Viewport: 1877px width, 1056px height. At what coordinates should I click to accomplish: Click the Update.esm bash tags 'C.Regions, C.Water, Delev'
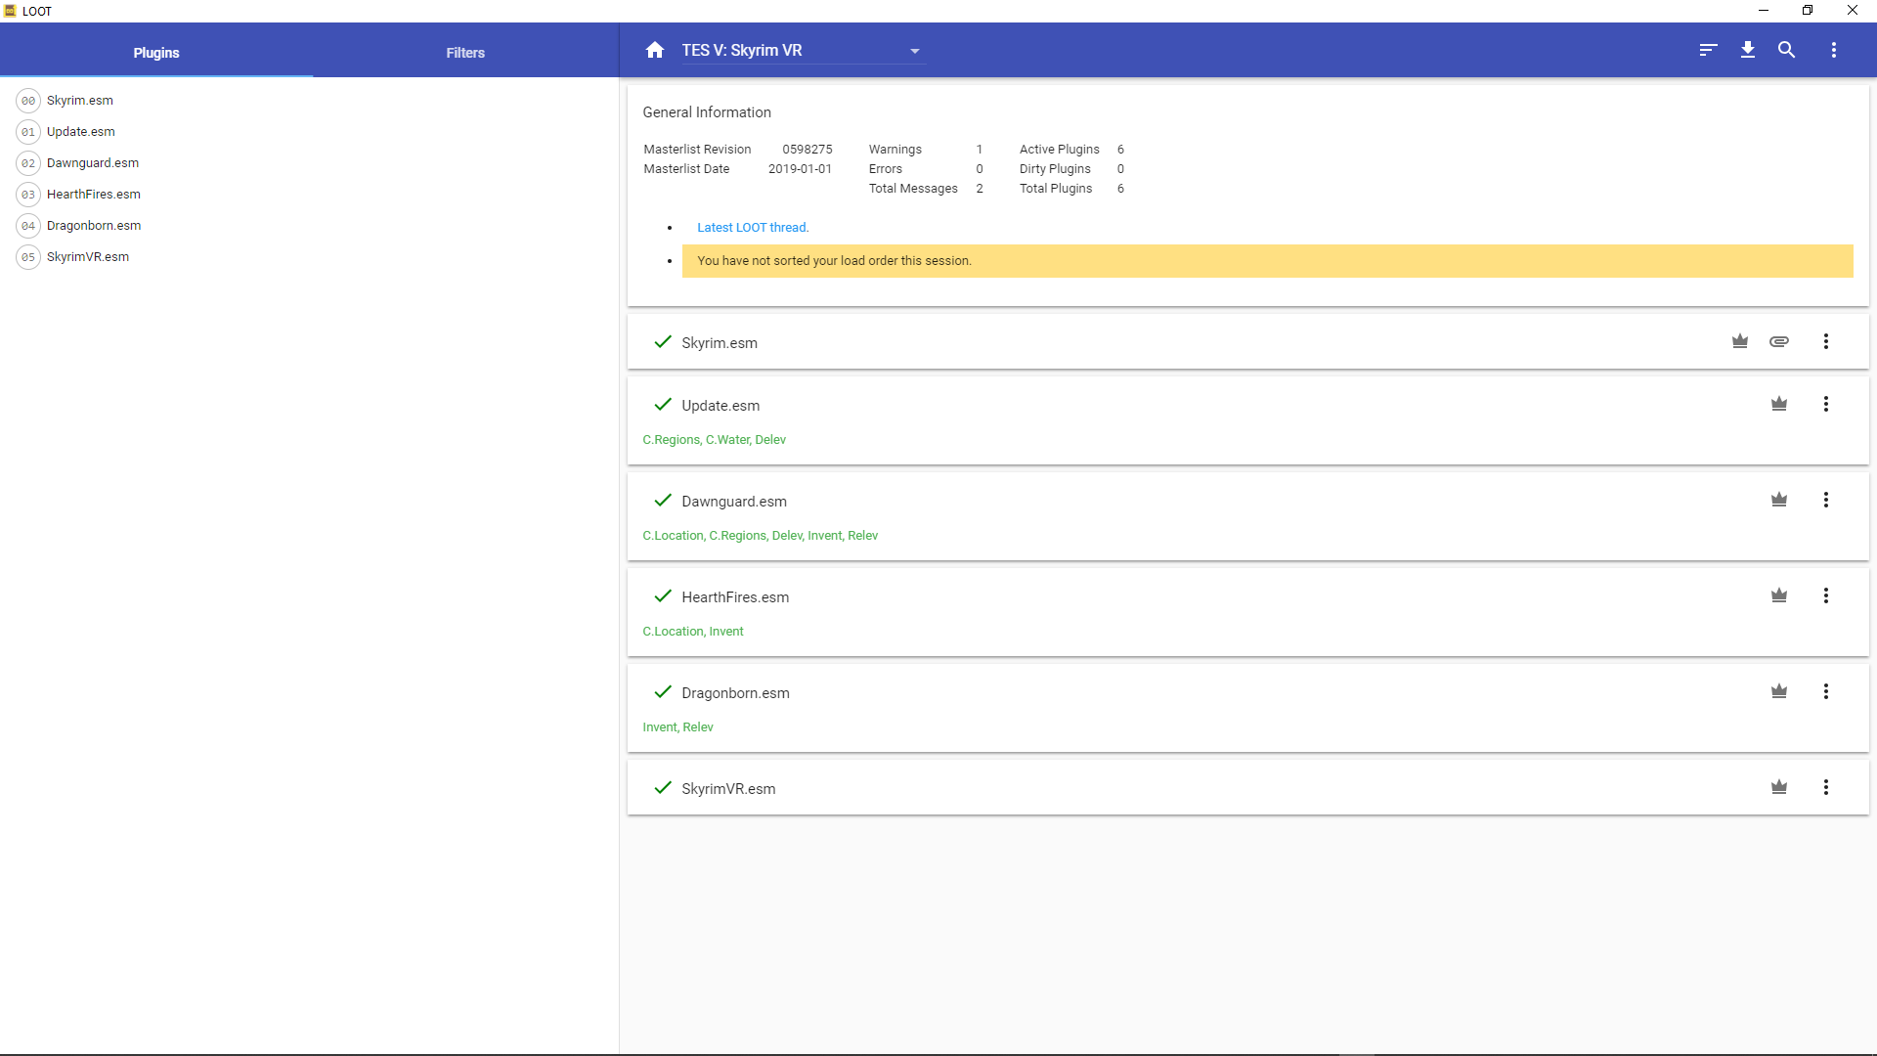(715, 440)
